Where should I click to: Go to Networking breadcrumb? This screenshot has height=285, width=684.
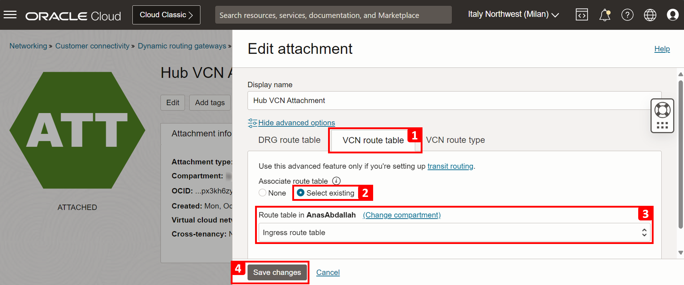tap(28, 46)
